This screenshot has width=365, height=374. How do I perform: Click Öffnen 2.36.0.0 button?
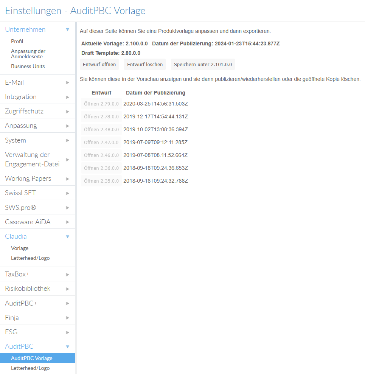[101, 168]
